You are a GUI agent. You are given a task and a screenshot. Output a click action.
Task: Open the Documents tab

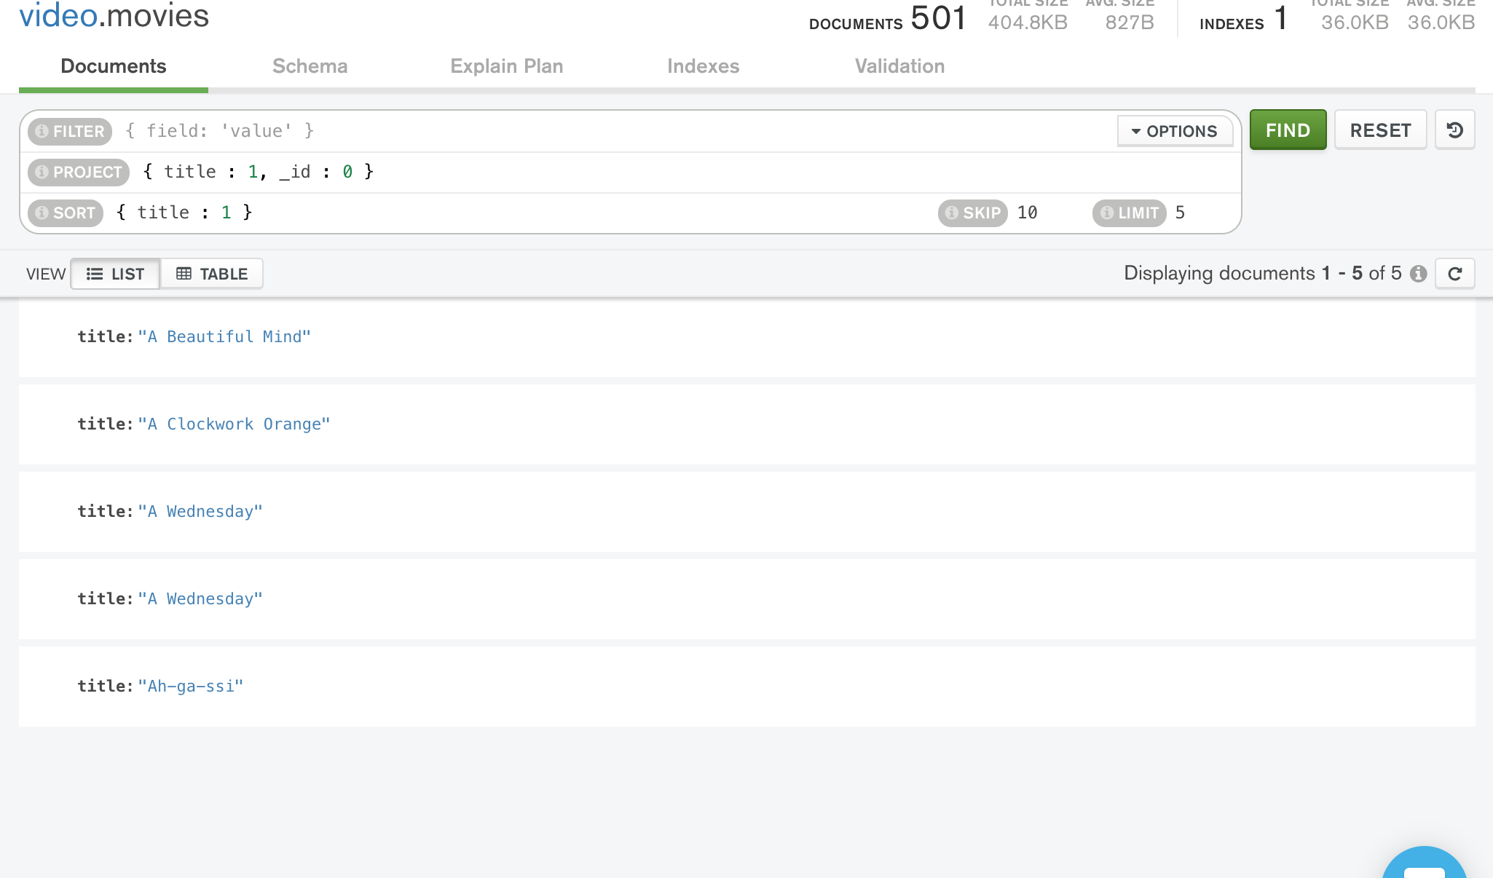click(x=114, y=66)
